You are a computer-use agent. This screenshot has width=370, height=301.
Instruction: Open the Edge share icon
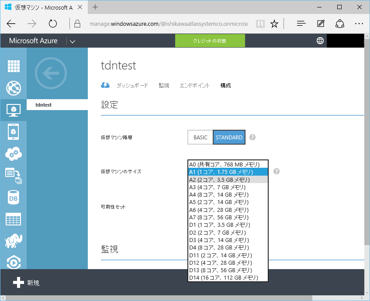pyautogui.click(x=340, y=24)
